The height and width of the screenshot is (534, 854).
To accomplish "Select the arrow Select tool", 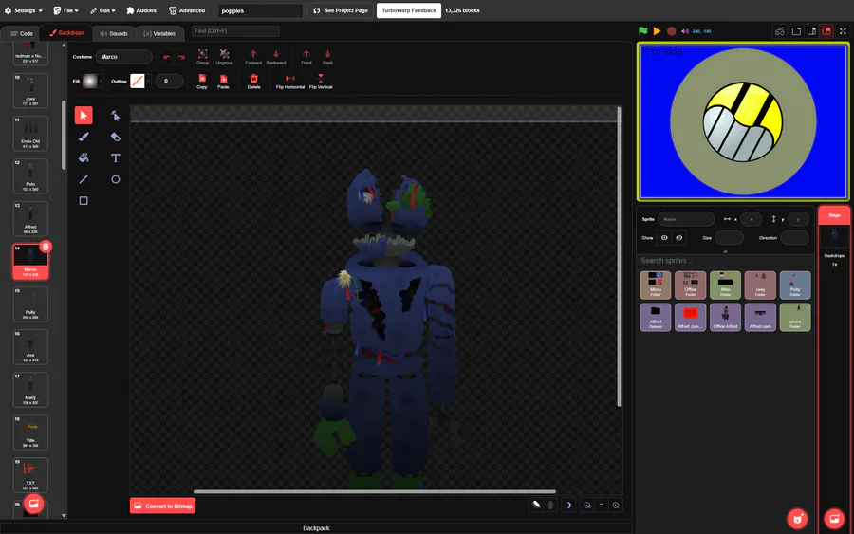I will click(84, 116).
